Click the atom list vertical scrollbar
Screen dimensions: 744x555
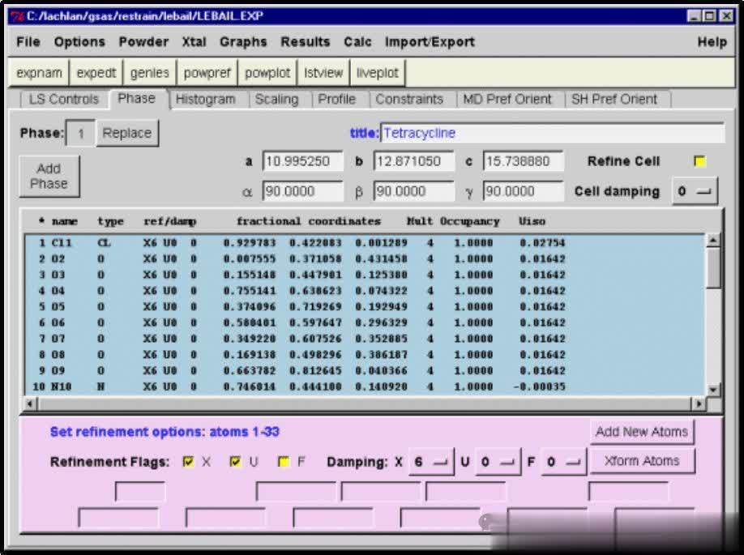tap(713, 268)
